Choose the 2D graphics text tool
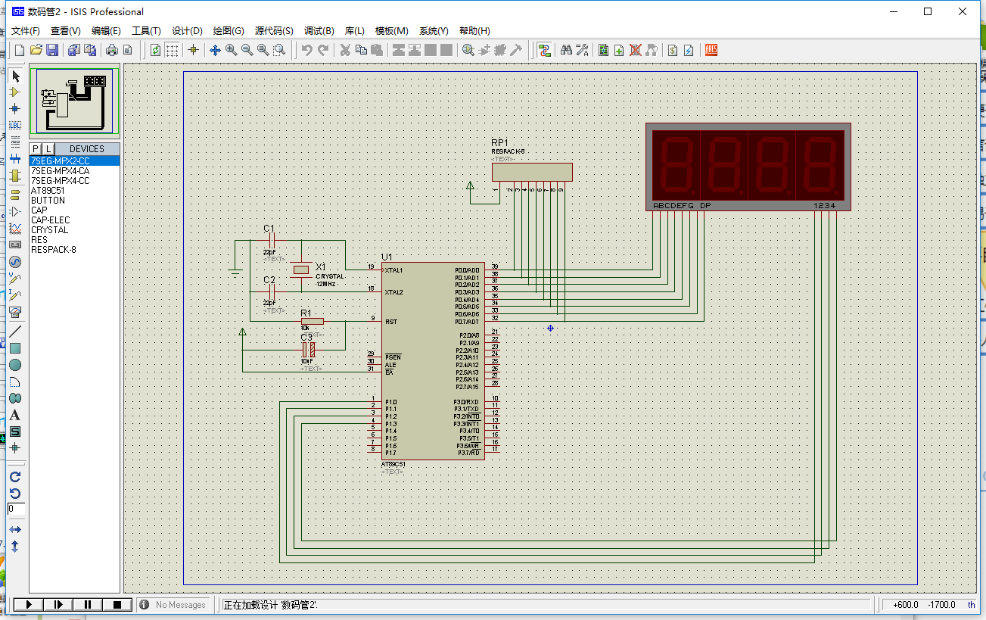This screenshot has width=986, height=620. [15, 415]
